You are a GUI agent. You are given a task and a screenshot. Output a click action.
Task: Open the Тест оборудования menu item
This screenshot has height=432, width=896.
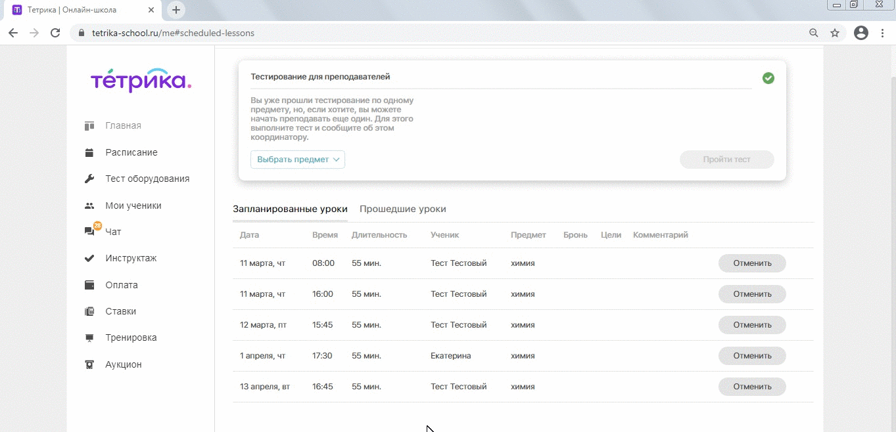147,179
